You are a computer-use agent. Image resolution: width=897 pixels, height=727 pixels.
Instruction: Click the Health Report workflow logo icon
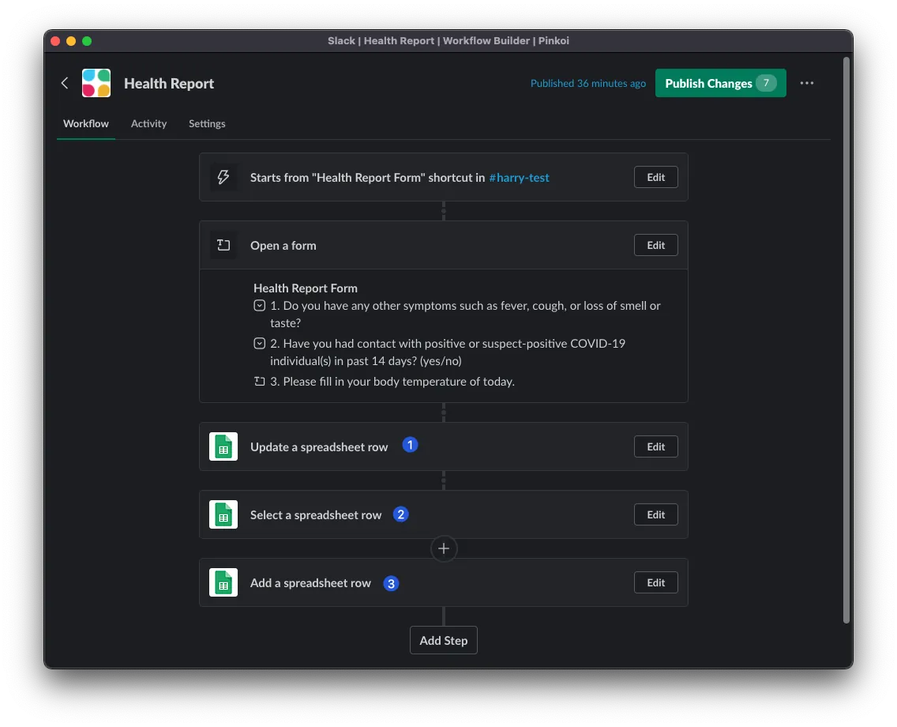click(96, 83)
